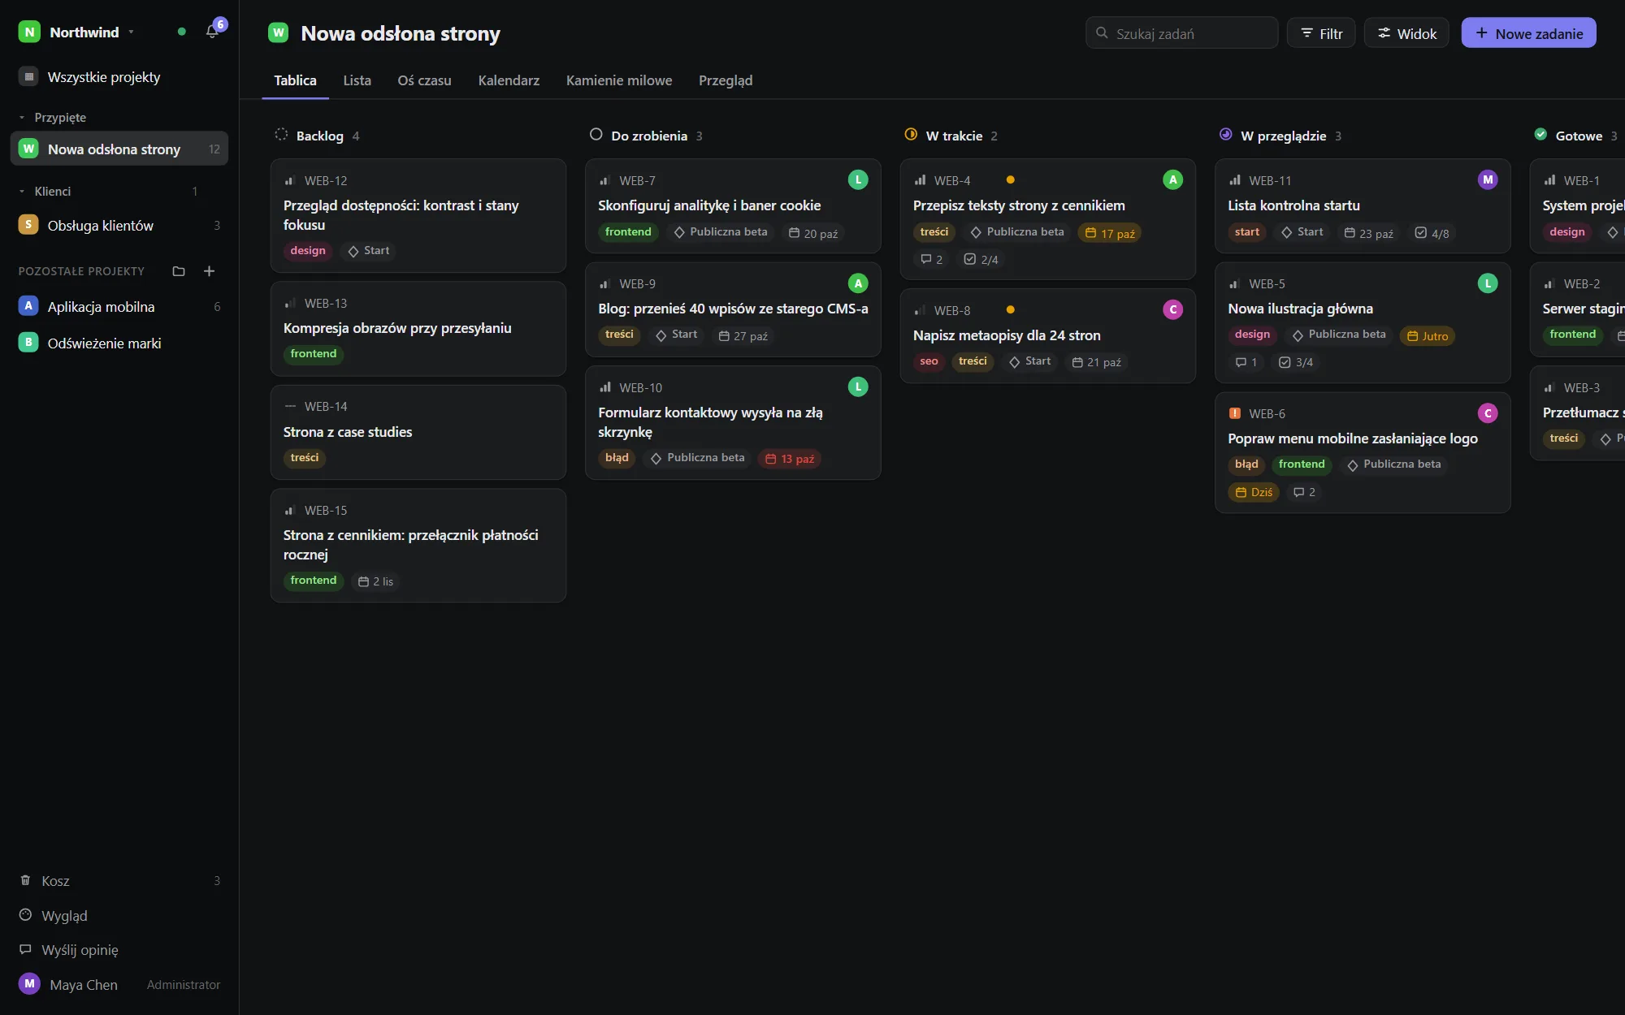Viewport: 1625px width, 1015px height.
Task: Switch to the Kalendarz tab
Action: [509, 80]
